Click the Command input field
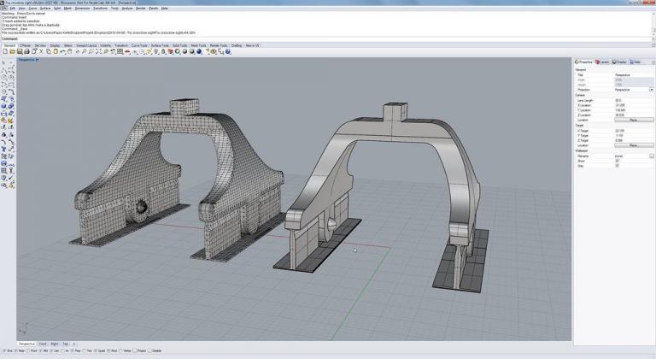The width and height of the screenshot is (656, 359). 326,38
